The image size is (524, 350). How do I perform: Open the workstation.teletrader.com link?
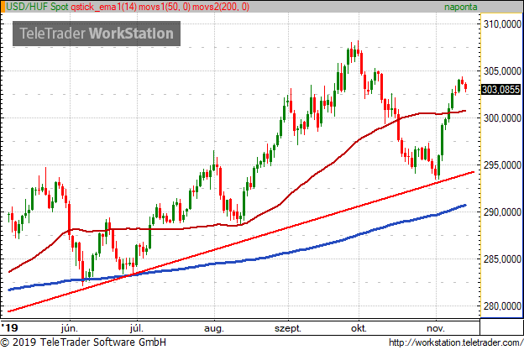point(456,342)
